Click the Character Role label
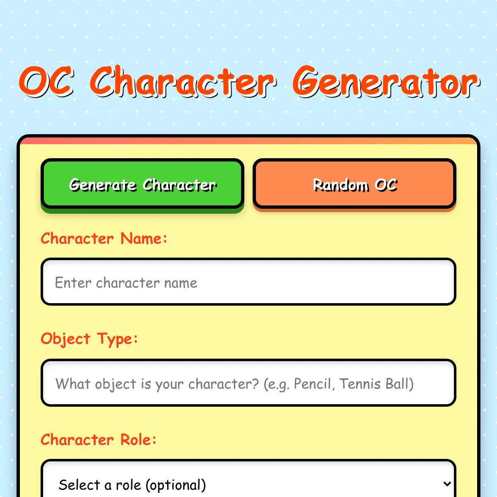Image resolution: width=497 pixels, height=497 pixels. click(99, 439)
